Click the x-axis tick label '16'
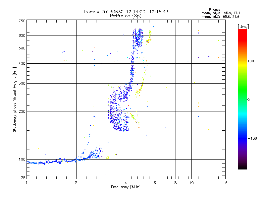 pyautogui.click(x=225, y=183)
